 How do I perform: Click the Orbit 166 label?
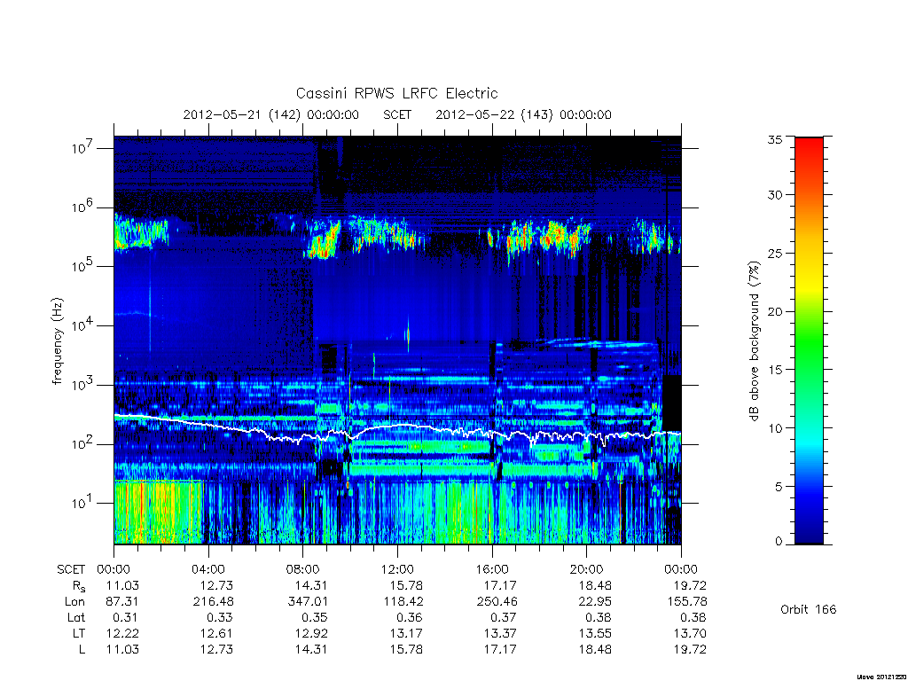tap(808, 609)
